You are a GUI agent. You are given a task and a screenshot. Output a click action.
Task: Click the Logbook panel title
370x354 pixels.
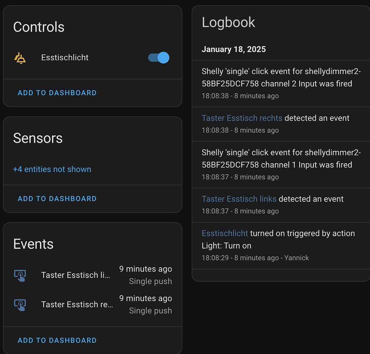coord(228,22)
